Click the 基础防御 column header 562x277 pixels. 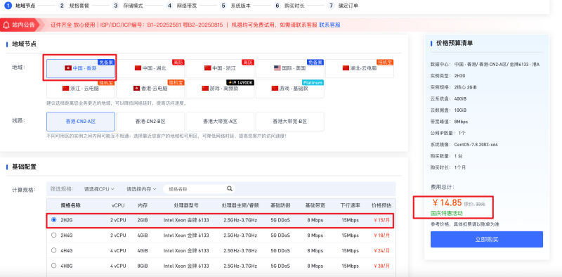[x=280, y=205]
